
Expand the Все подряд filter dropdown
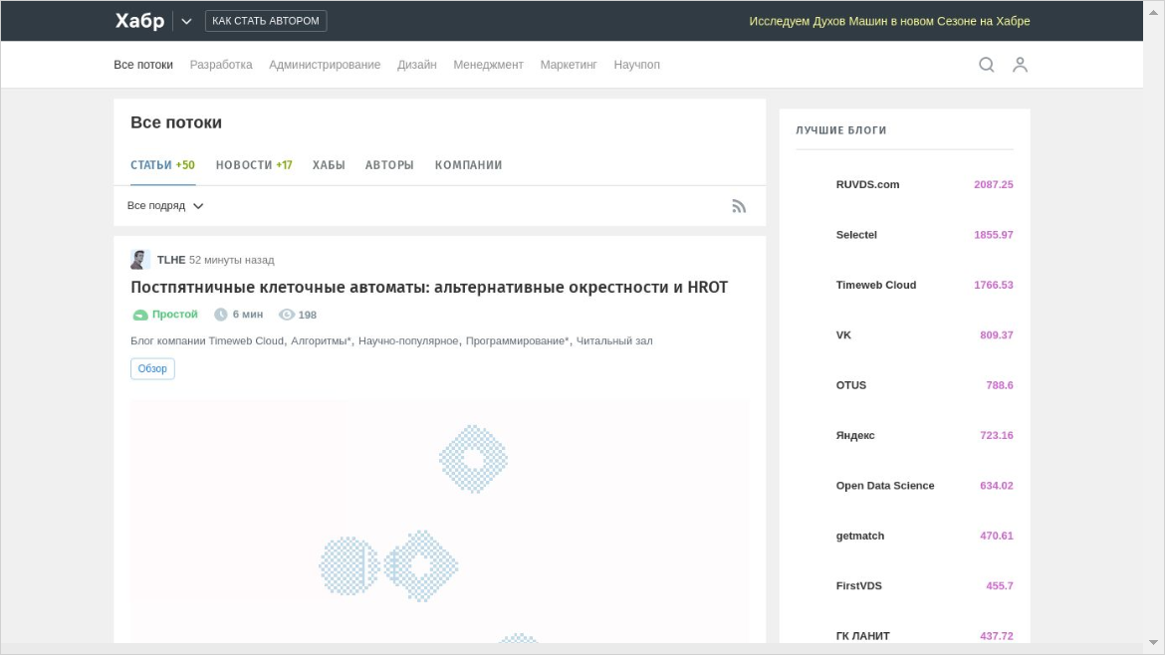pyautogui.click(x=165, y=206)
